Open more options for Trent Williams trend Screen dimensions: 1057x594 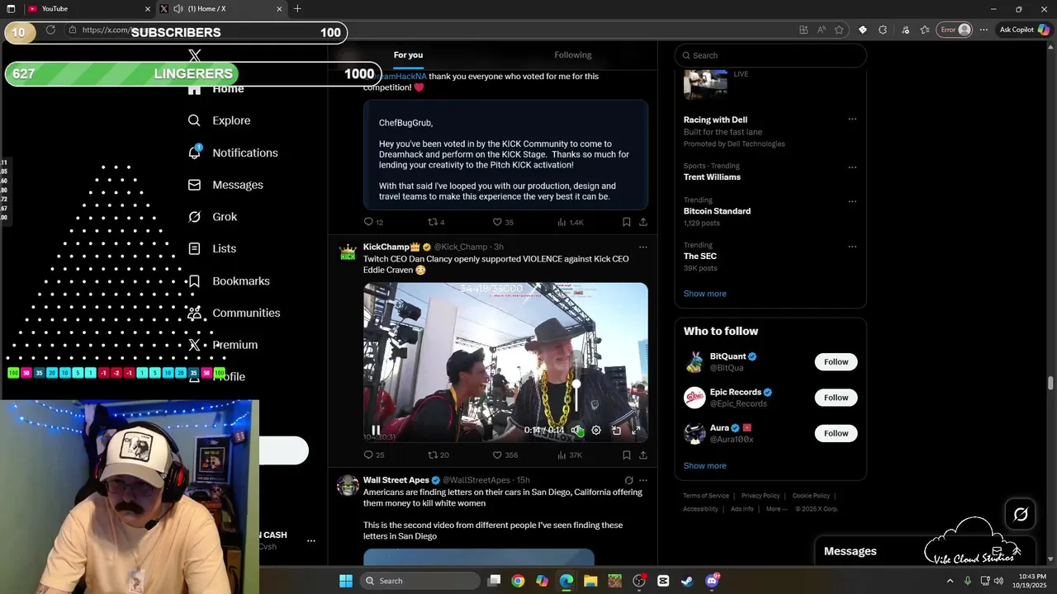click(852, 167)
